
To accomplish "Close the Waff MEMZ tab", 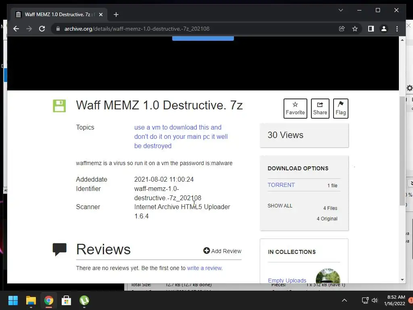I will (100, 15).
